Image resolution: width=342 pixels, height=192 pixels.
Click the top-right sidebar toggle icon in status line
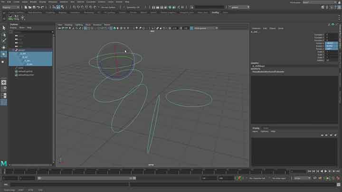(339, 7)
